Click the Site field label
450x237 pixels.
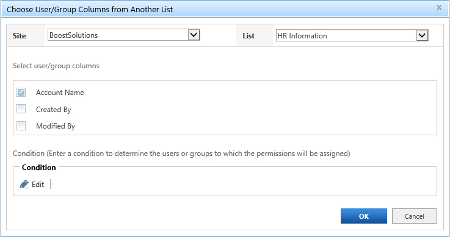tap(19, 36)
